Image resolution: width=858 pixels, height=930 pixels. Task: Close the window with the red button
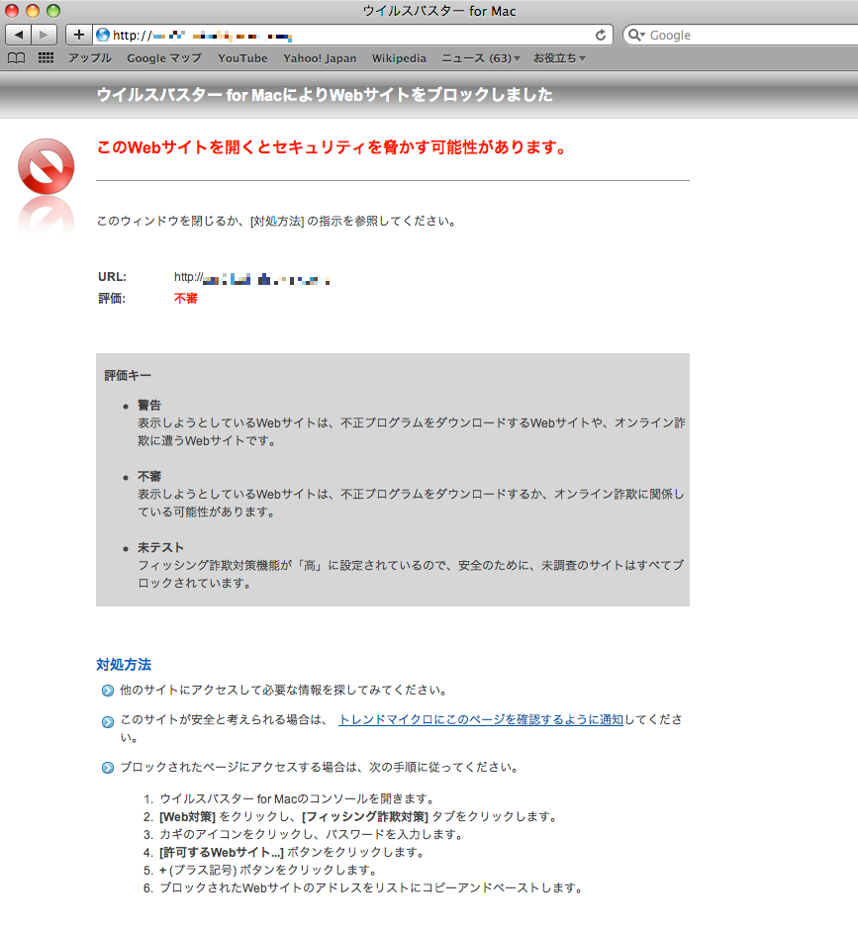[x=12, y=11]
